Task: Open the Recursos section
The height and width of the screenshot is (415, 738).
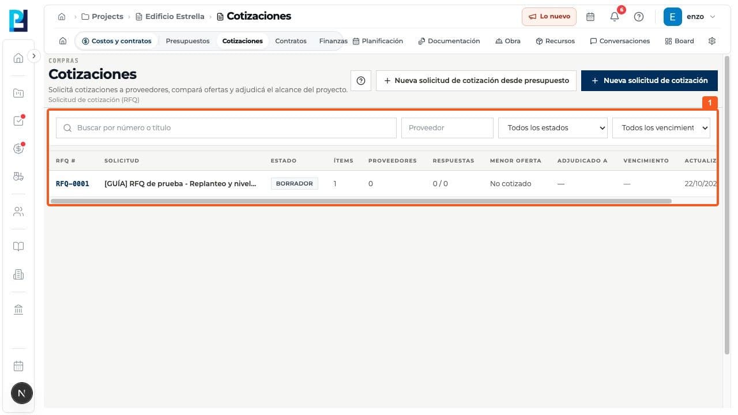Action: (555, 41)
